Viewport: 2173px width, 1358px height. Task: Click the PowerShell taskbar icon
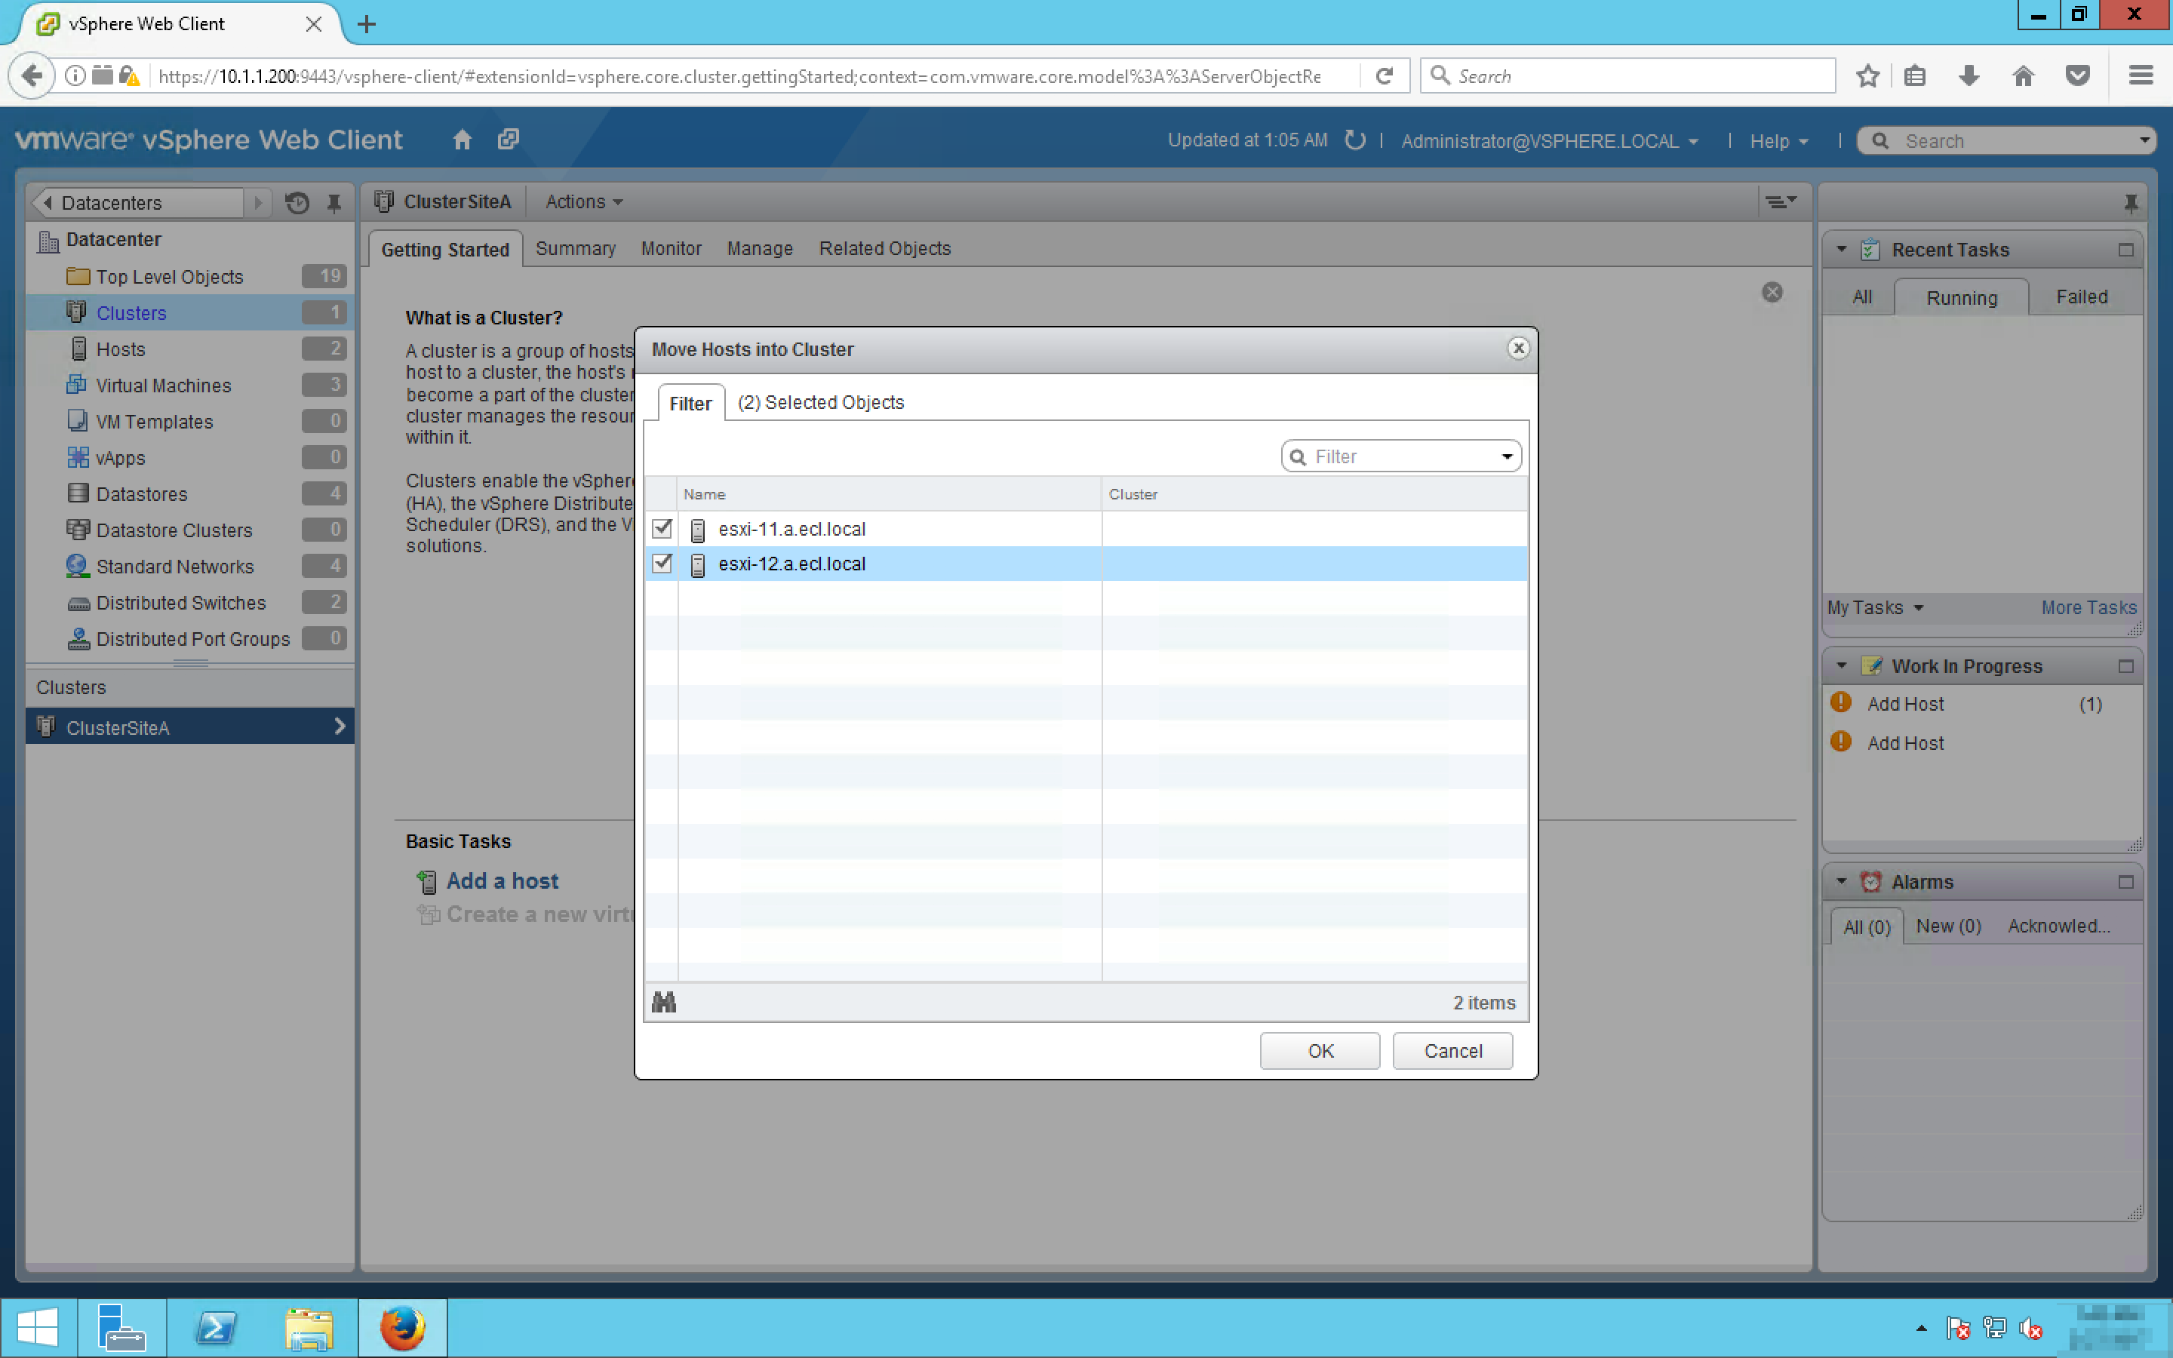click(x=216, y=1328)
